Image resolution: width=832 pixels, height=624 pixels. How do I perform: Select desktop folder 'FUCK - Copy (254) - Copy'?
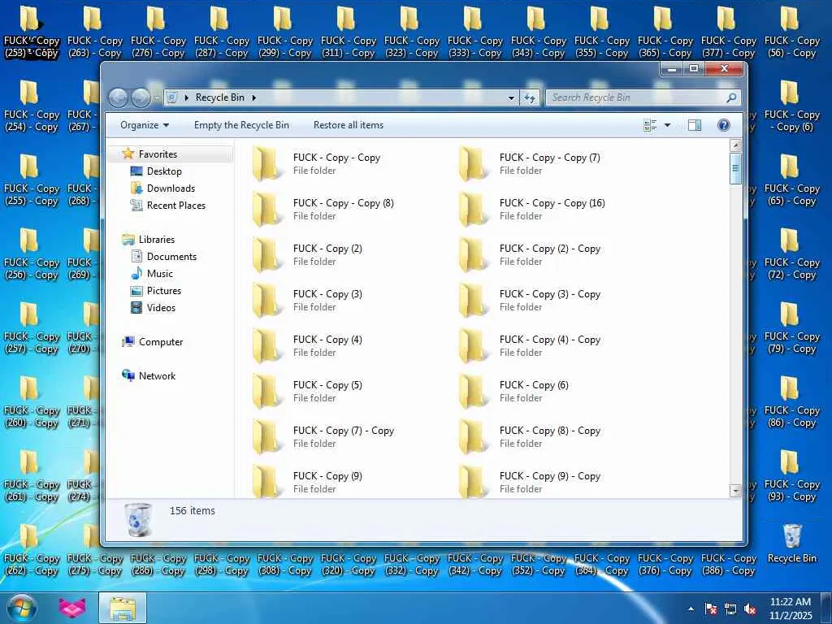tap(32, 106)
